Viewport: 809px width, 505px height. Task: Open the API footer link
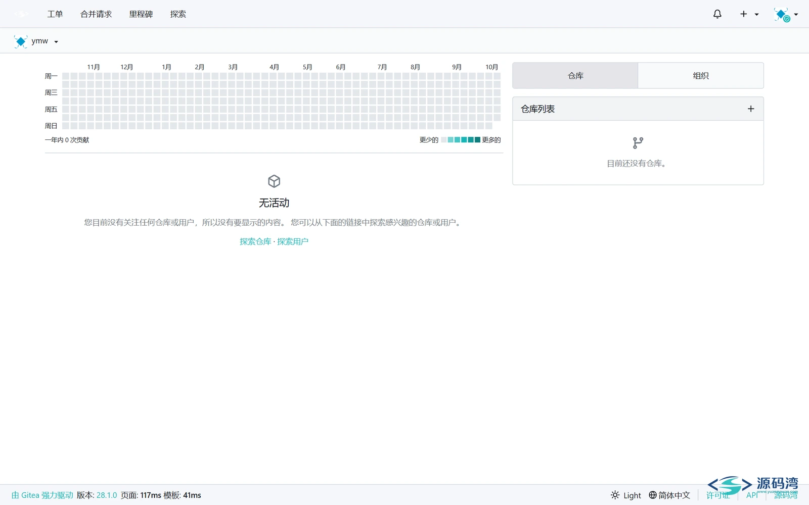tap(752, 495)
